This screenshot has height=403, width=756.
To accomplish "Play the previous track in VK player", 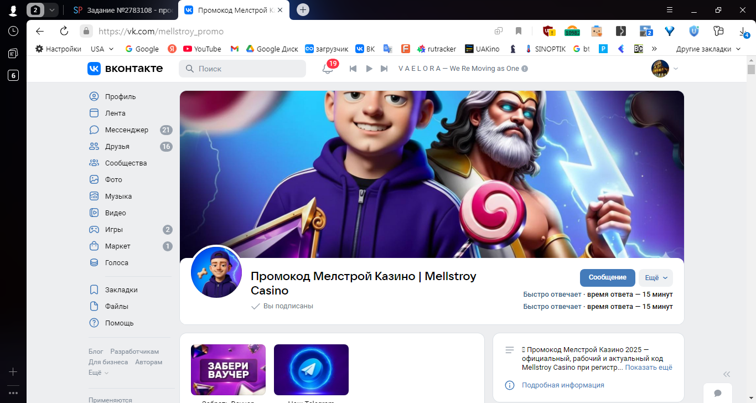I will 353,69.
